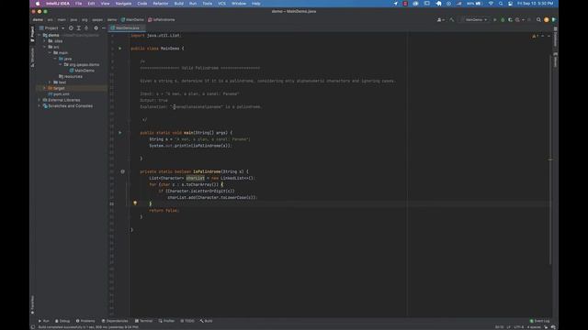Screen dimensions: 588x330
Task: Click UTF-8 encoding in status bar
Action: tap(518, 327)
